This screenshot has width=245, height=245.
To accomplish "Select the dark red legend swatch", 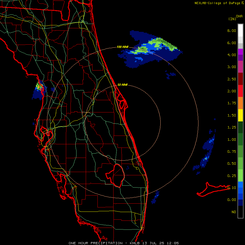I will [240, 79].
